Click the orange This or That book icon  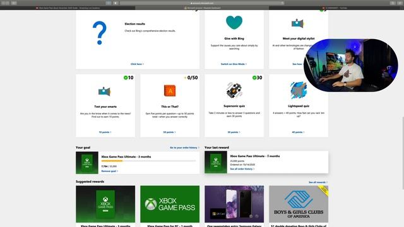coord(170,91)
